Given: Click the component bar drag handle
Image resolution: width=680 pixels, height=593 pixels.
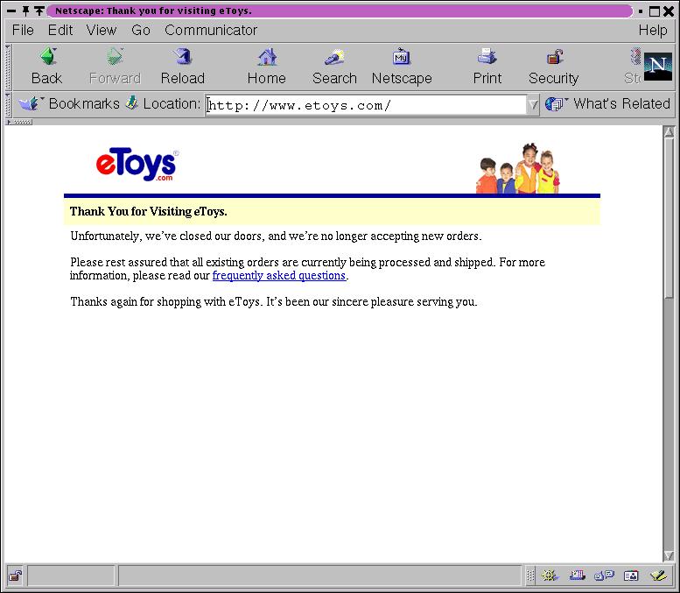Looking at the screenshot, I should point(530,575).
